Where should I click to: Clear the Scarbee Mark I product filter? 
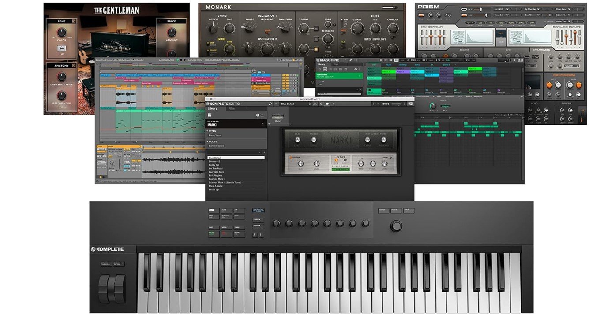coord(262,124)
